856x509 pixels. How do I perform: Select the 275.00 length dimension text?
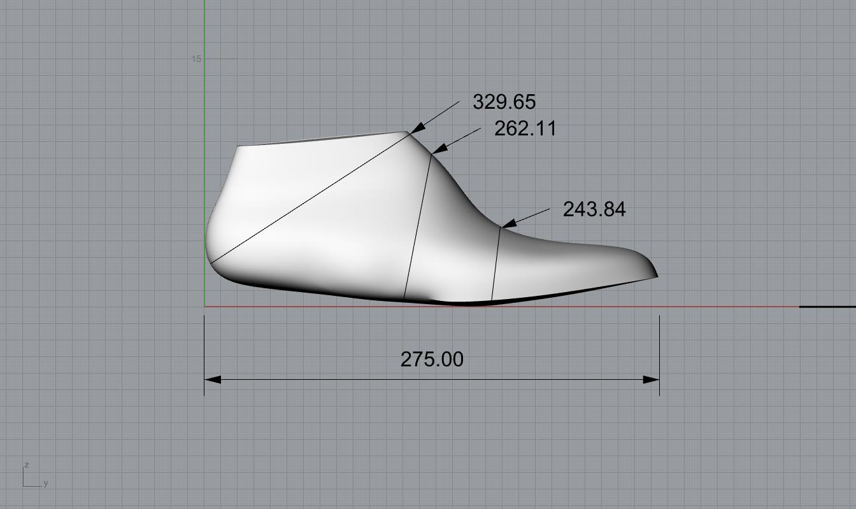pos(431,359)
